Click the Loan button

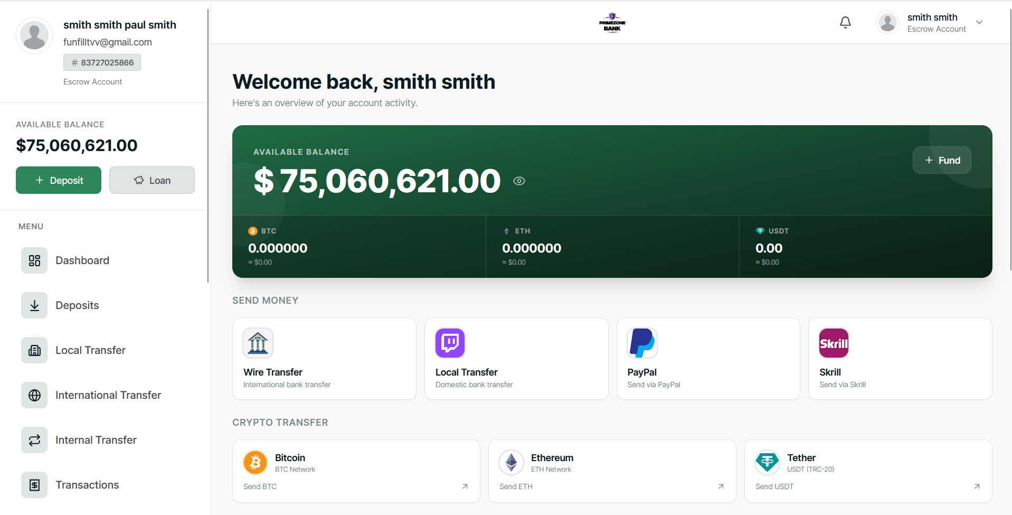(152, 180)
